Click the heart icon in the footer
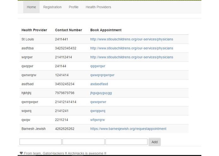Screen dimensions: 219x156 [21, 153]
